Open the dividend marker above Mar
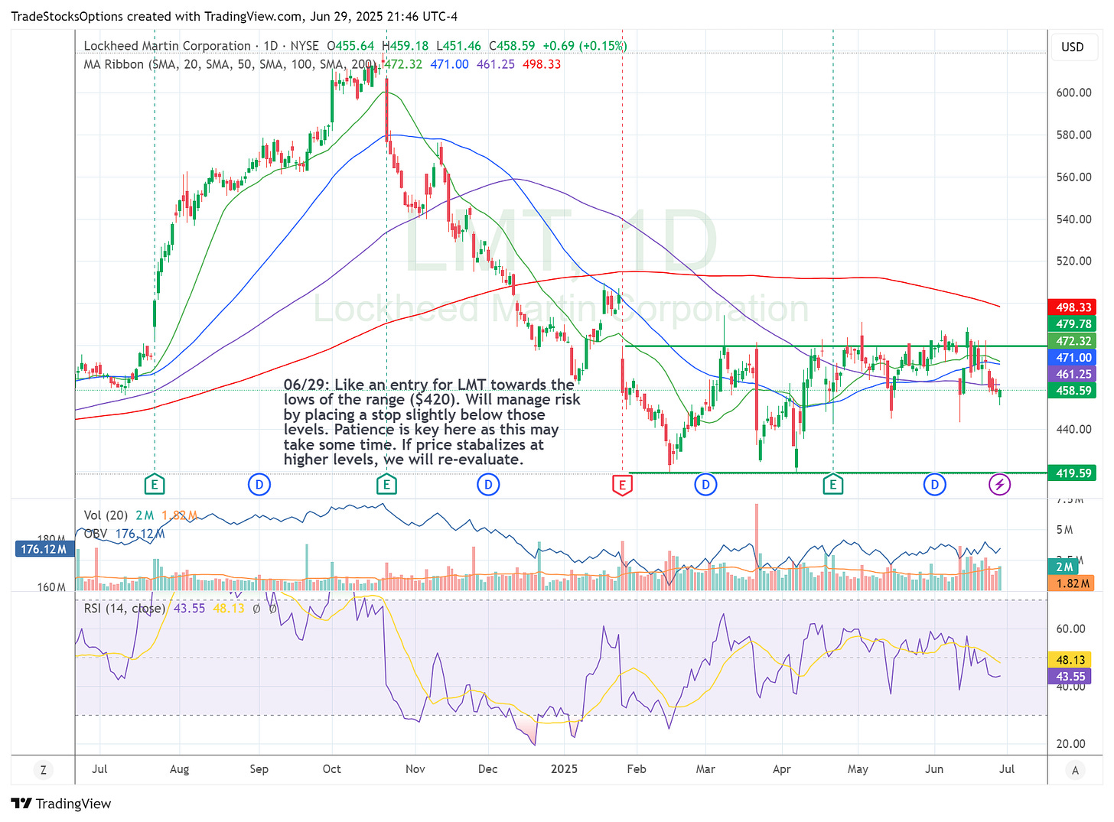The height and width of the screenshot is (822, 1114). (705, 484)
